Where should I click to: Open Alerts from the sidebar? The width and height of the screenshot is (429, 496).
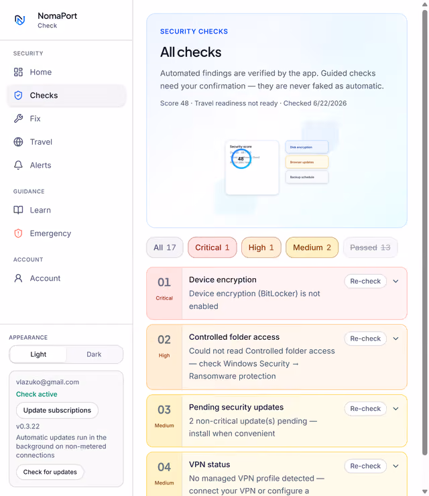(x=66, y=165)
